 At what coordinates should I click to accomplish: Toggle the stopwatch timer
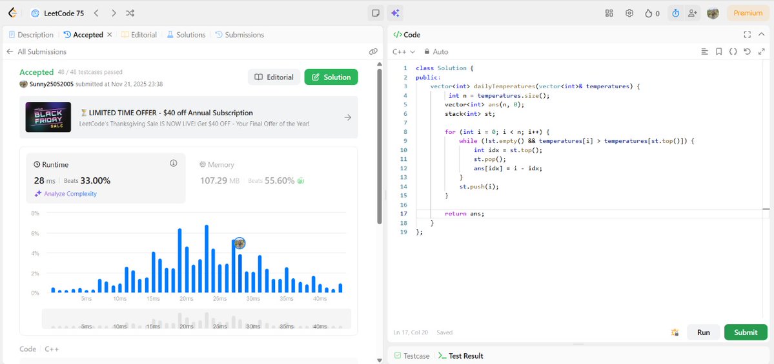[x=676, y=14]
